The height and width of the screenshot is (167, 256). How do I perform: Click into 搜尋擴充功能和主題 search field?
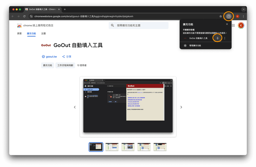point(139,25)
